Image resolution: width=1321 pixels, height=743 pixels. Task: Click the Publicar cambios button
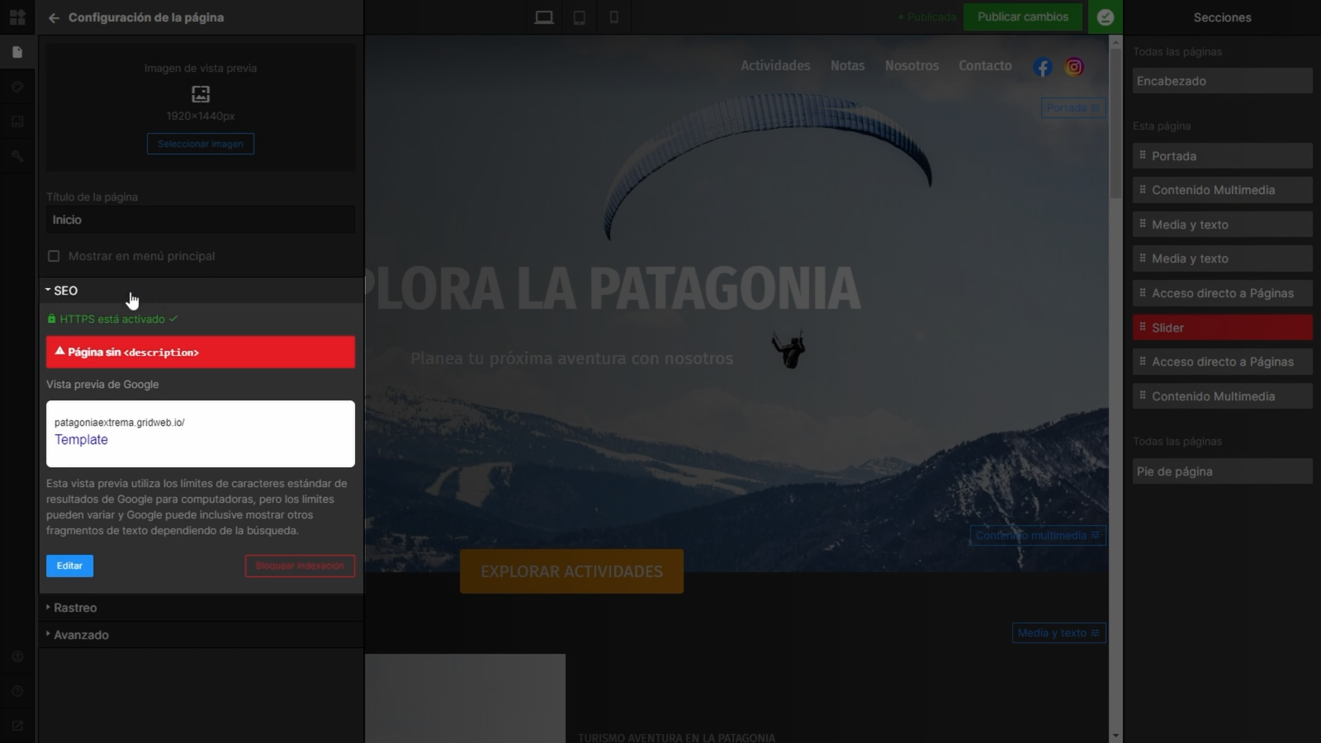pos(1023,17)
